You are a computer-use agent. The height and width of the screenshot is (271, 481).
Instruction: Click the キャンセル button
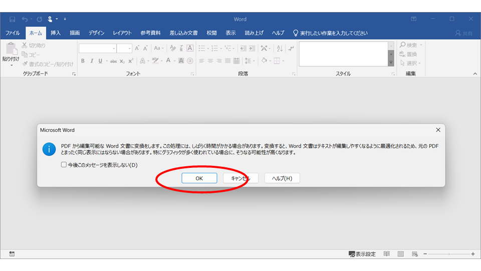tap(241, 178)
